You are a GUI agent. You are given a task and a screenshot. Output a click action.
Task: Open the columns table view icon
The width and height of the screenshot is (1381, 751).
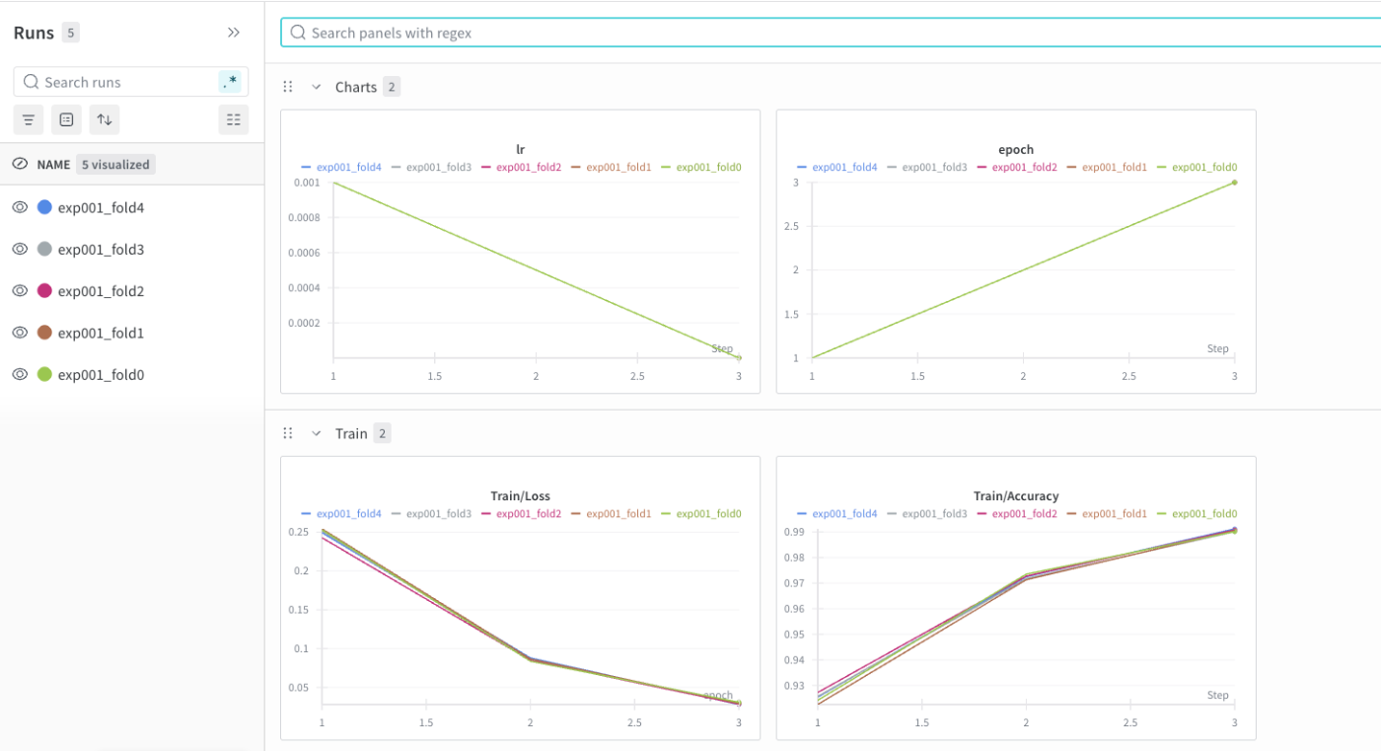pos(234,119)
